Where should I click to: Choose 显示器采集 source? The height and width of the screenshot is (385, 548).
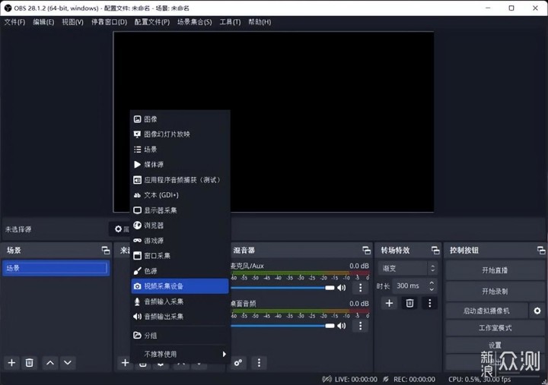click(x=180, y=210)
